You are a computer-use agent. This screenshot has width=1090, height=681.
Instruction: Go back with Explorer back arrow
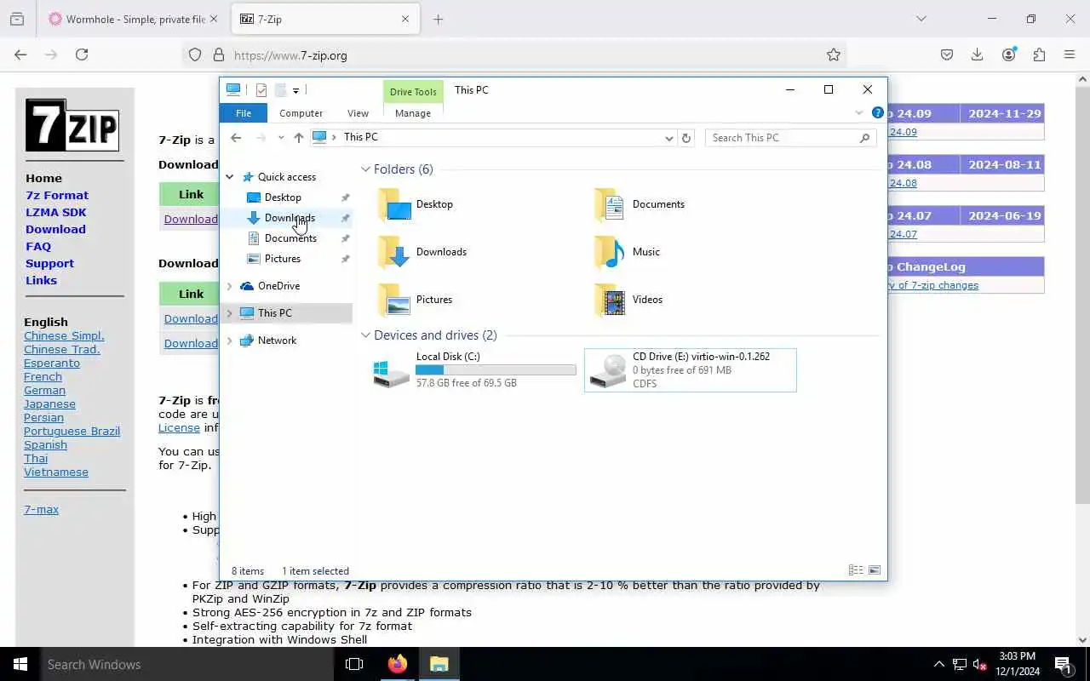pyautogui.click(x=236, y=138)
